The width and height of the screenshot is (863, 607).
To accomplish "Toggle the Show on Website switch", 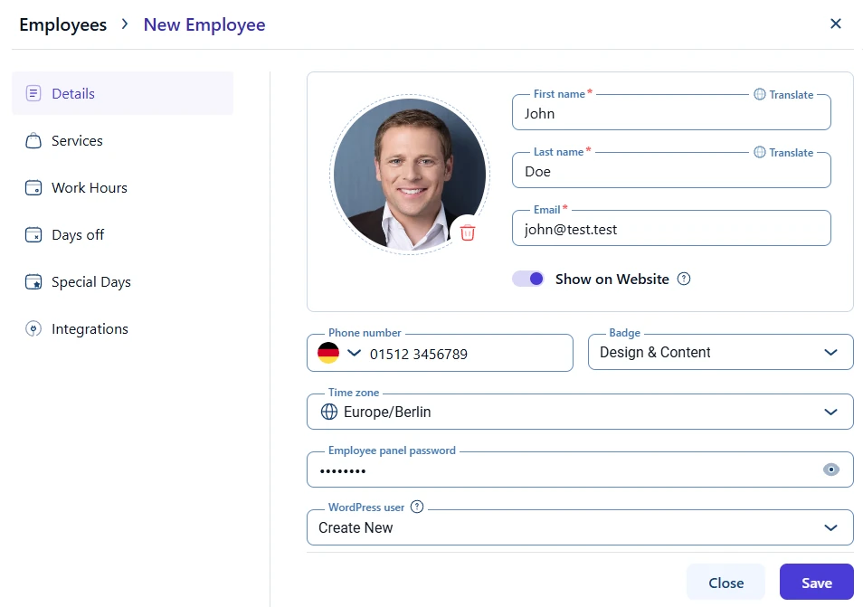I will 528,279.
